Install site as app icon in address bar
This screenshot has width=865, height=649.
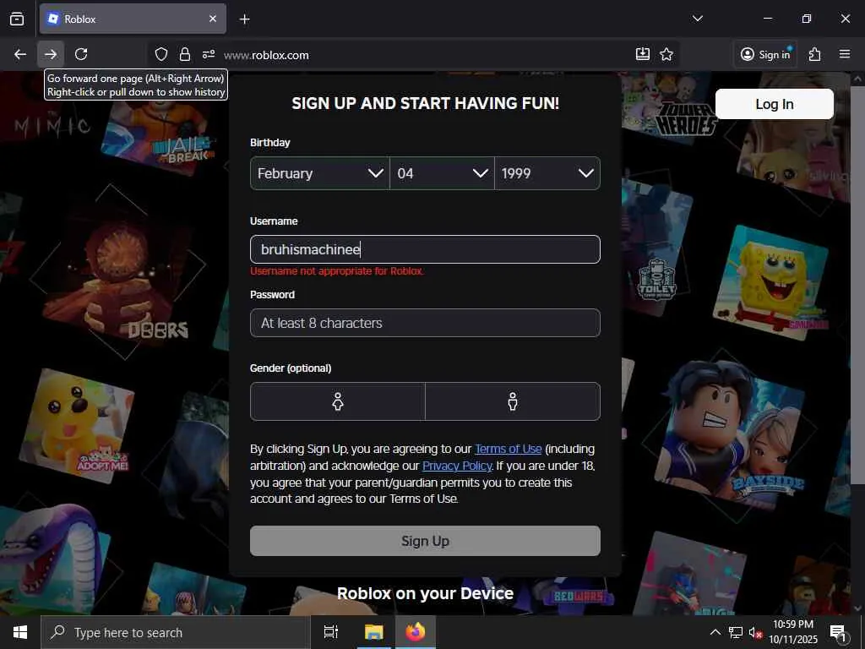[x=643, y=54]
